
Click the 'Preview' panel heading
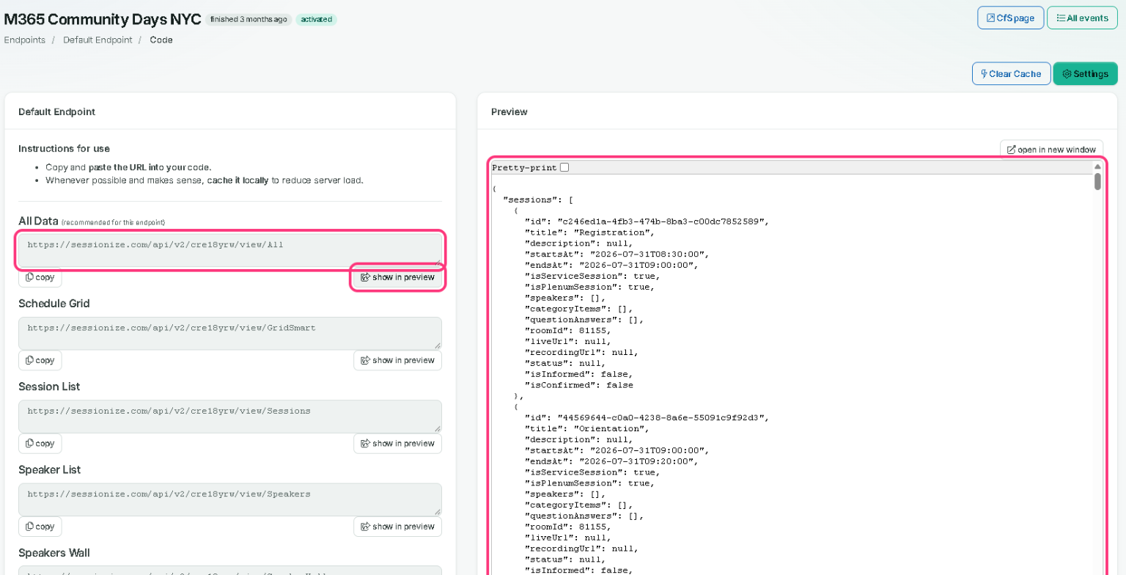point(509,111)
